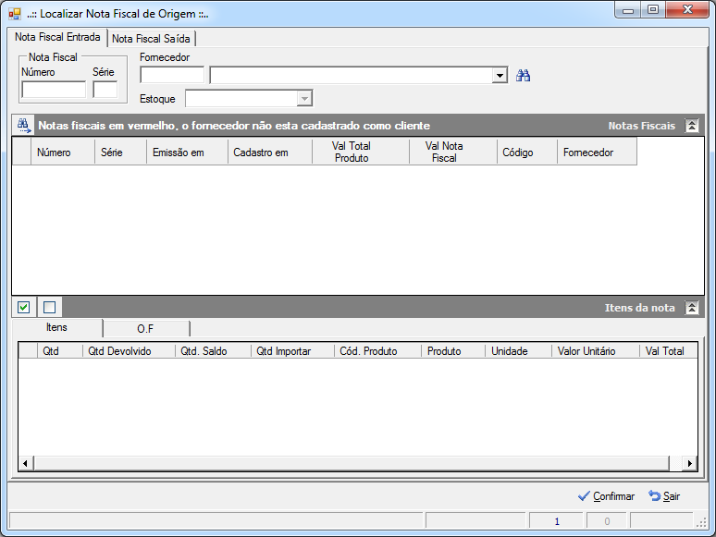
Task: Collapse the Itens da nota panel
Action: (692, 308)
